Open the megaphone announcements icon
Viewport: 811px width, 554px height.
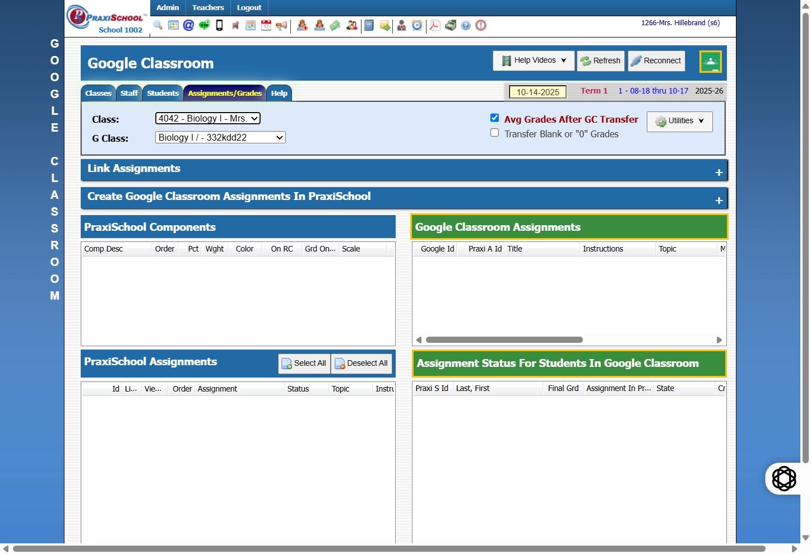(x=281, y=25)
